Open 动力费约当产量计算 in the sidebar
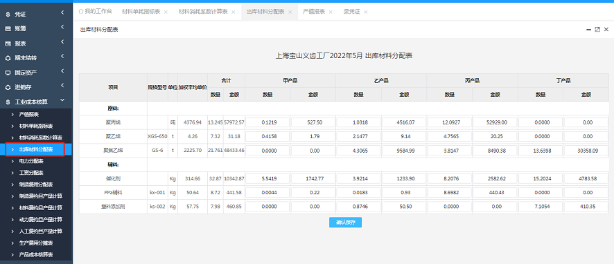The image size is (614, 264). [x=41, y=220]
